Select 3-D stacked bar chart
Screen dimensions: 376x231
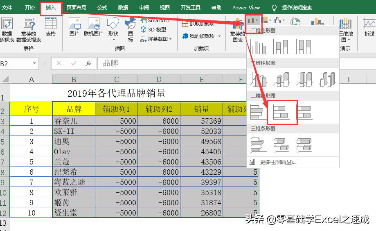[x=281, y=144]
